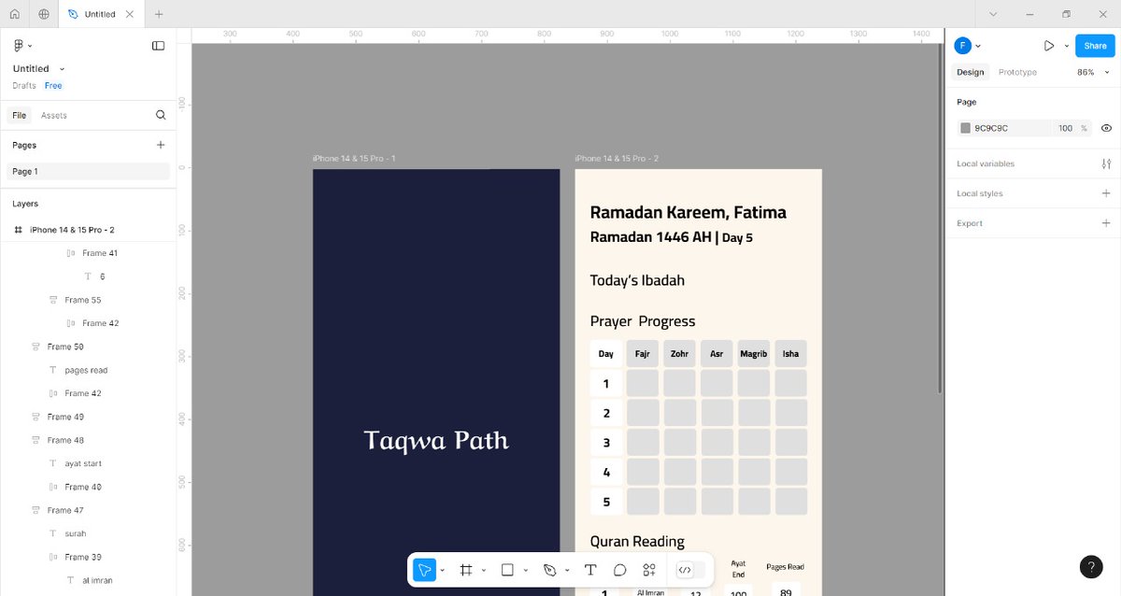Image resolution: width=1121 pixels, height=596 pixels.
Task: Open the Actions tool
Action: point(649,570)
